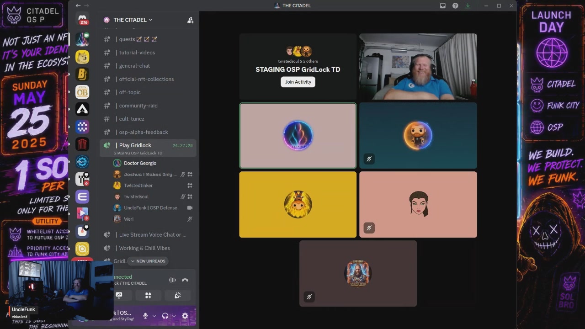The width and height of the screenshot is (585, 329).
Task: Switch to the white A-logo server
Action: pyautogui.click(x=82, y=109)
